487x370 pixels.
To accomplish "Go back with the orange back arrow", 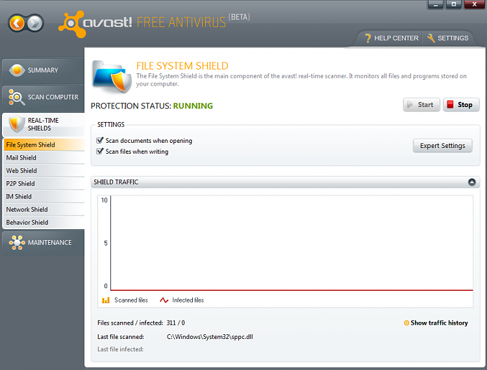I will [17, 23].
